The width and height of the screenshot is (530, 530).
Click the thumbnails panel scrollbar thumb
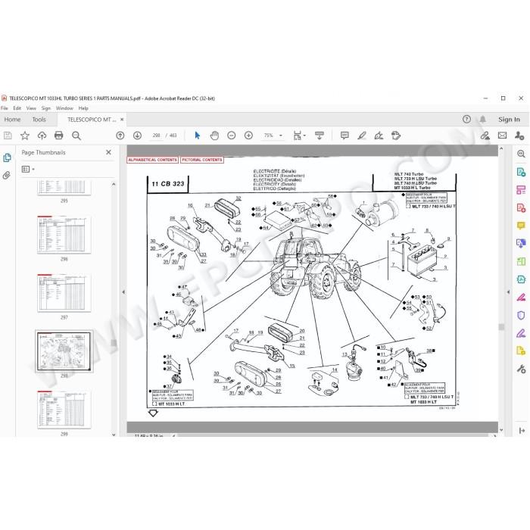(114, 343)
